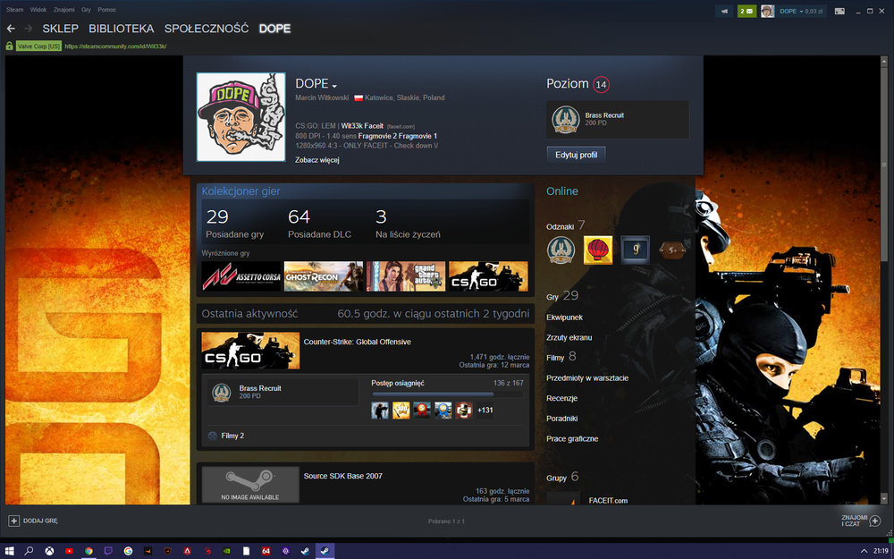Click the large DOPE profile avatar
The width and height of the screenshot is (894, 559).
pos(240,117)
